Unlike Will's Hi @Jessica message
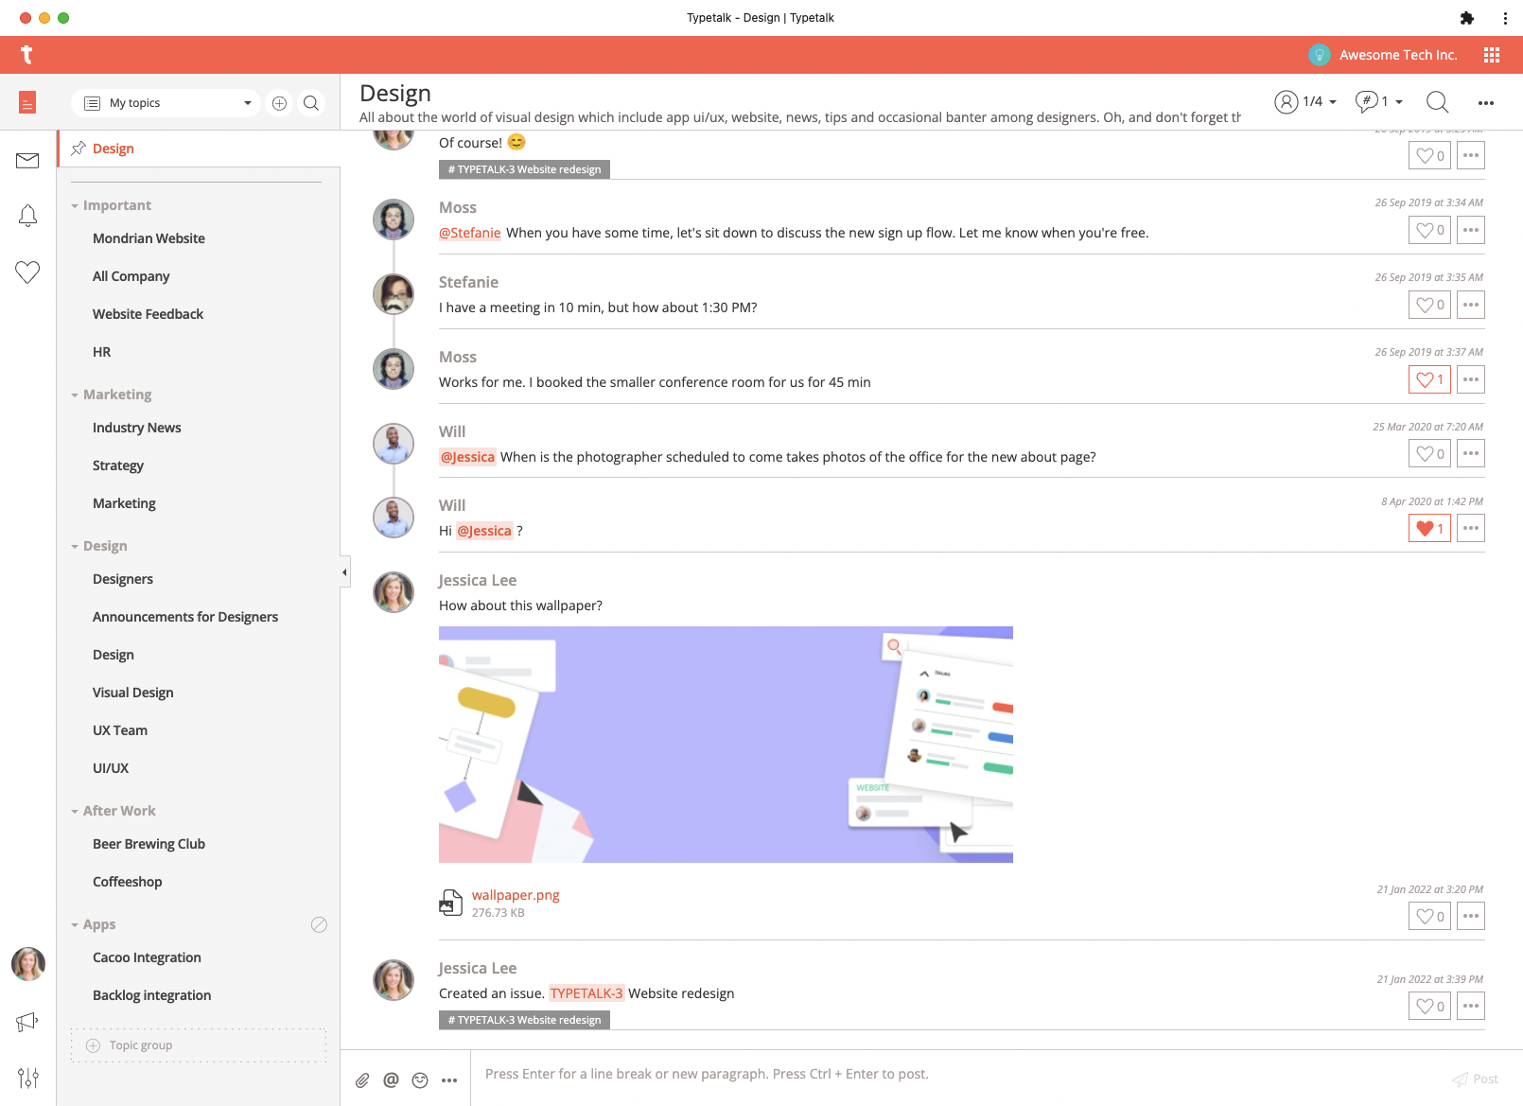Image resolution: width=1523 pixels, height=1106 pixels. (1429, 528)
